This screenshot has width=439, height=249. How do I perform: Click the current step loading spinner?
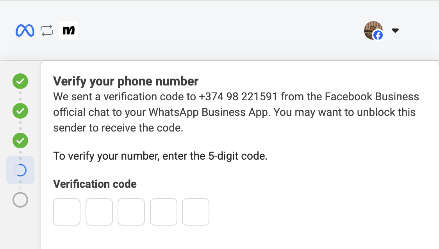tap(20, 170)
